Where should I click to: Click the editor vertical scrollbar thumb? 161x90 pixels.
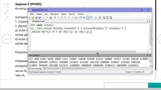(150, 35)
